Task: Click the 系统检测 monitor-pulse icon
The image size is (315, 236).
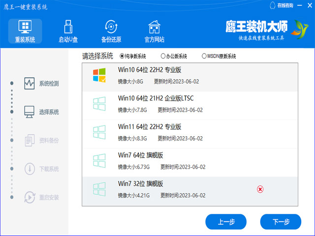Action: 30,83
